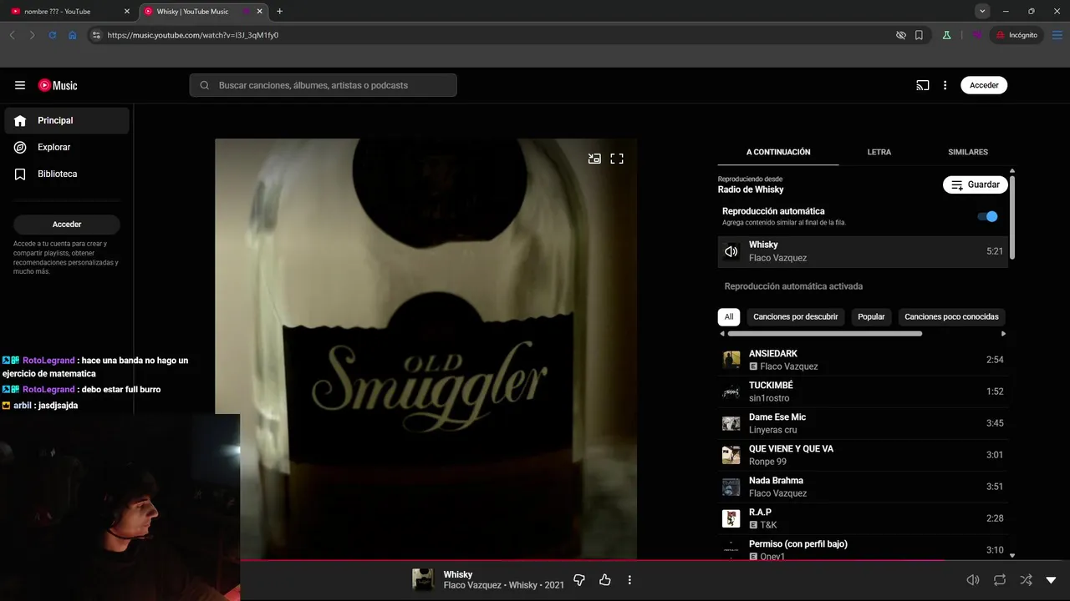Viewport: 1070px width, 601px height.
Task: Open the three-dot settings menu in header
Action: pos(945,85)
